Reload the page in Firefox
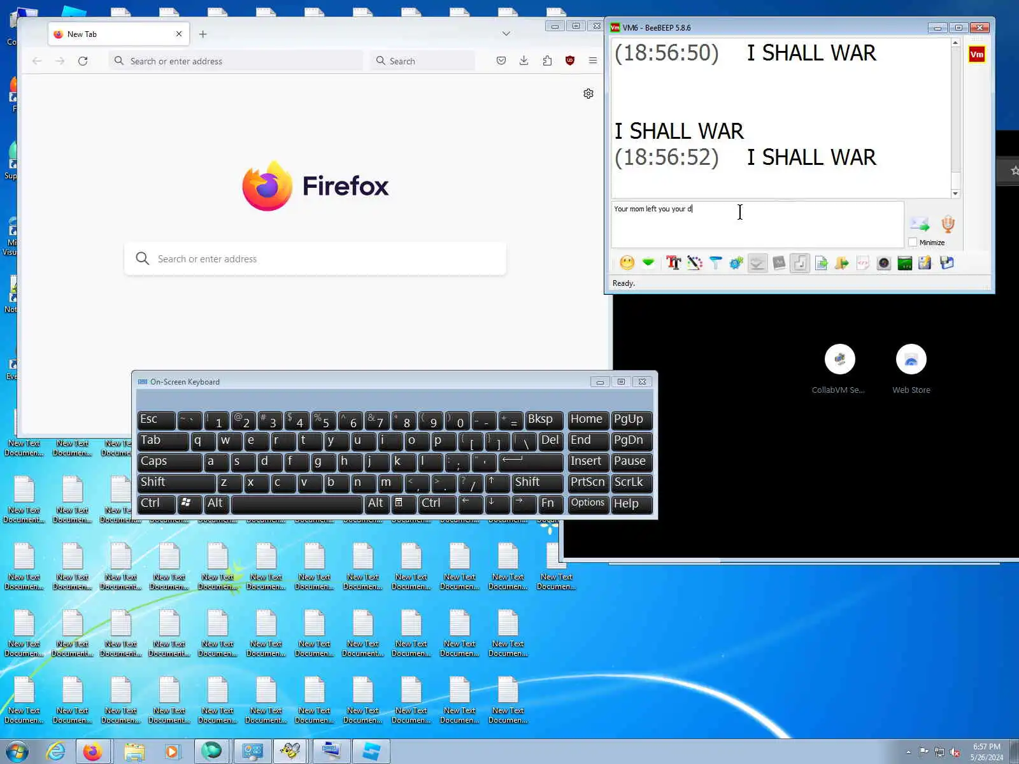 click(83, 61)
